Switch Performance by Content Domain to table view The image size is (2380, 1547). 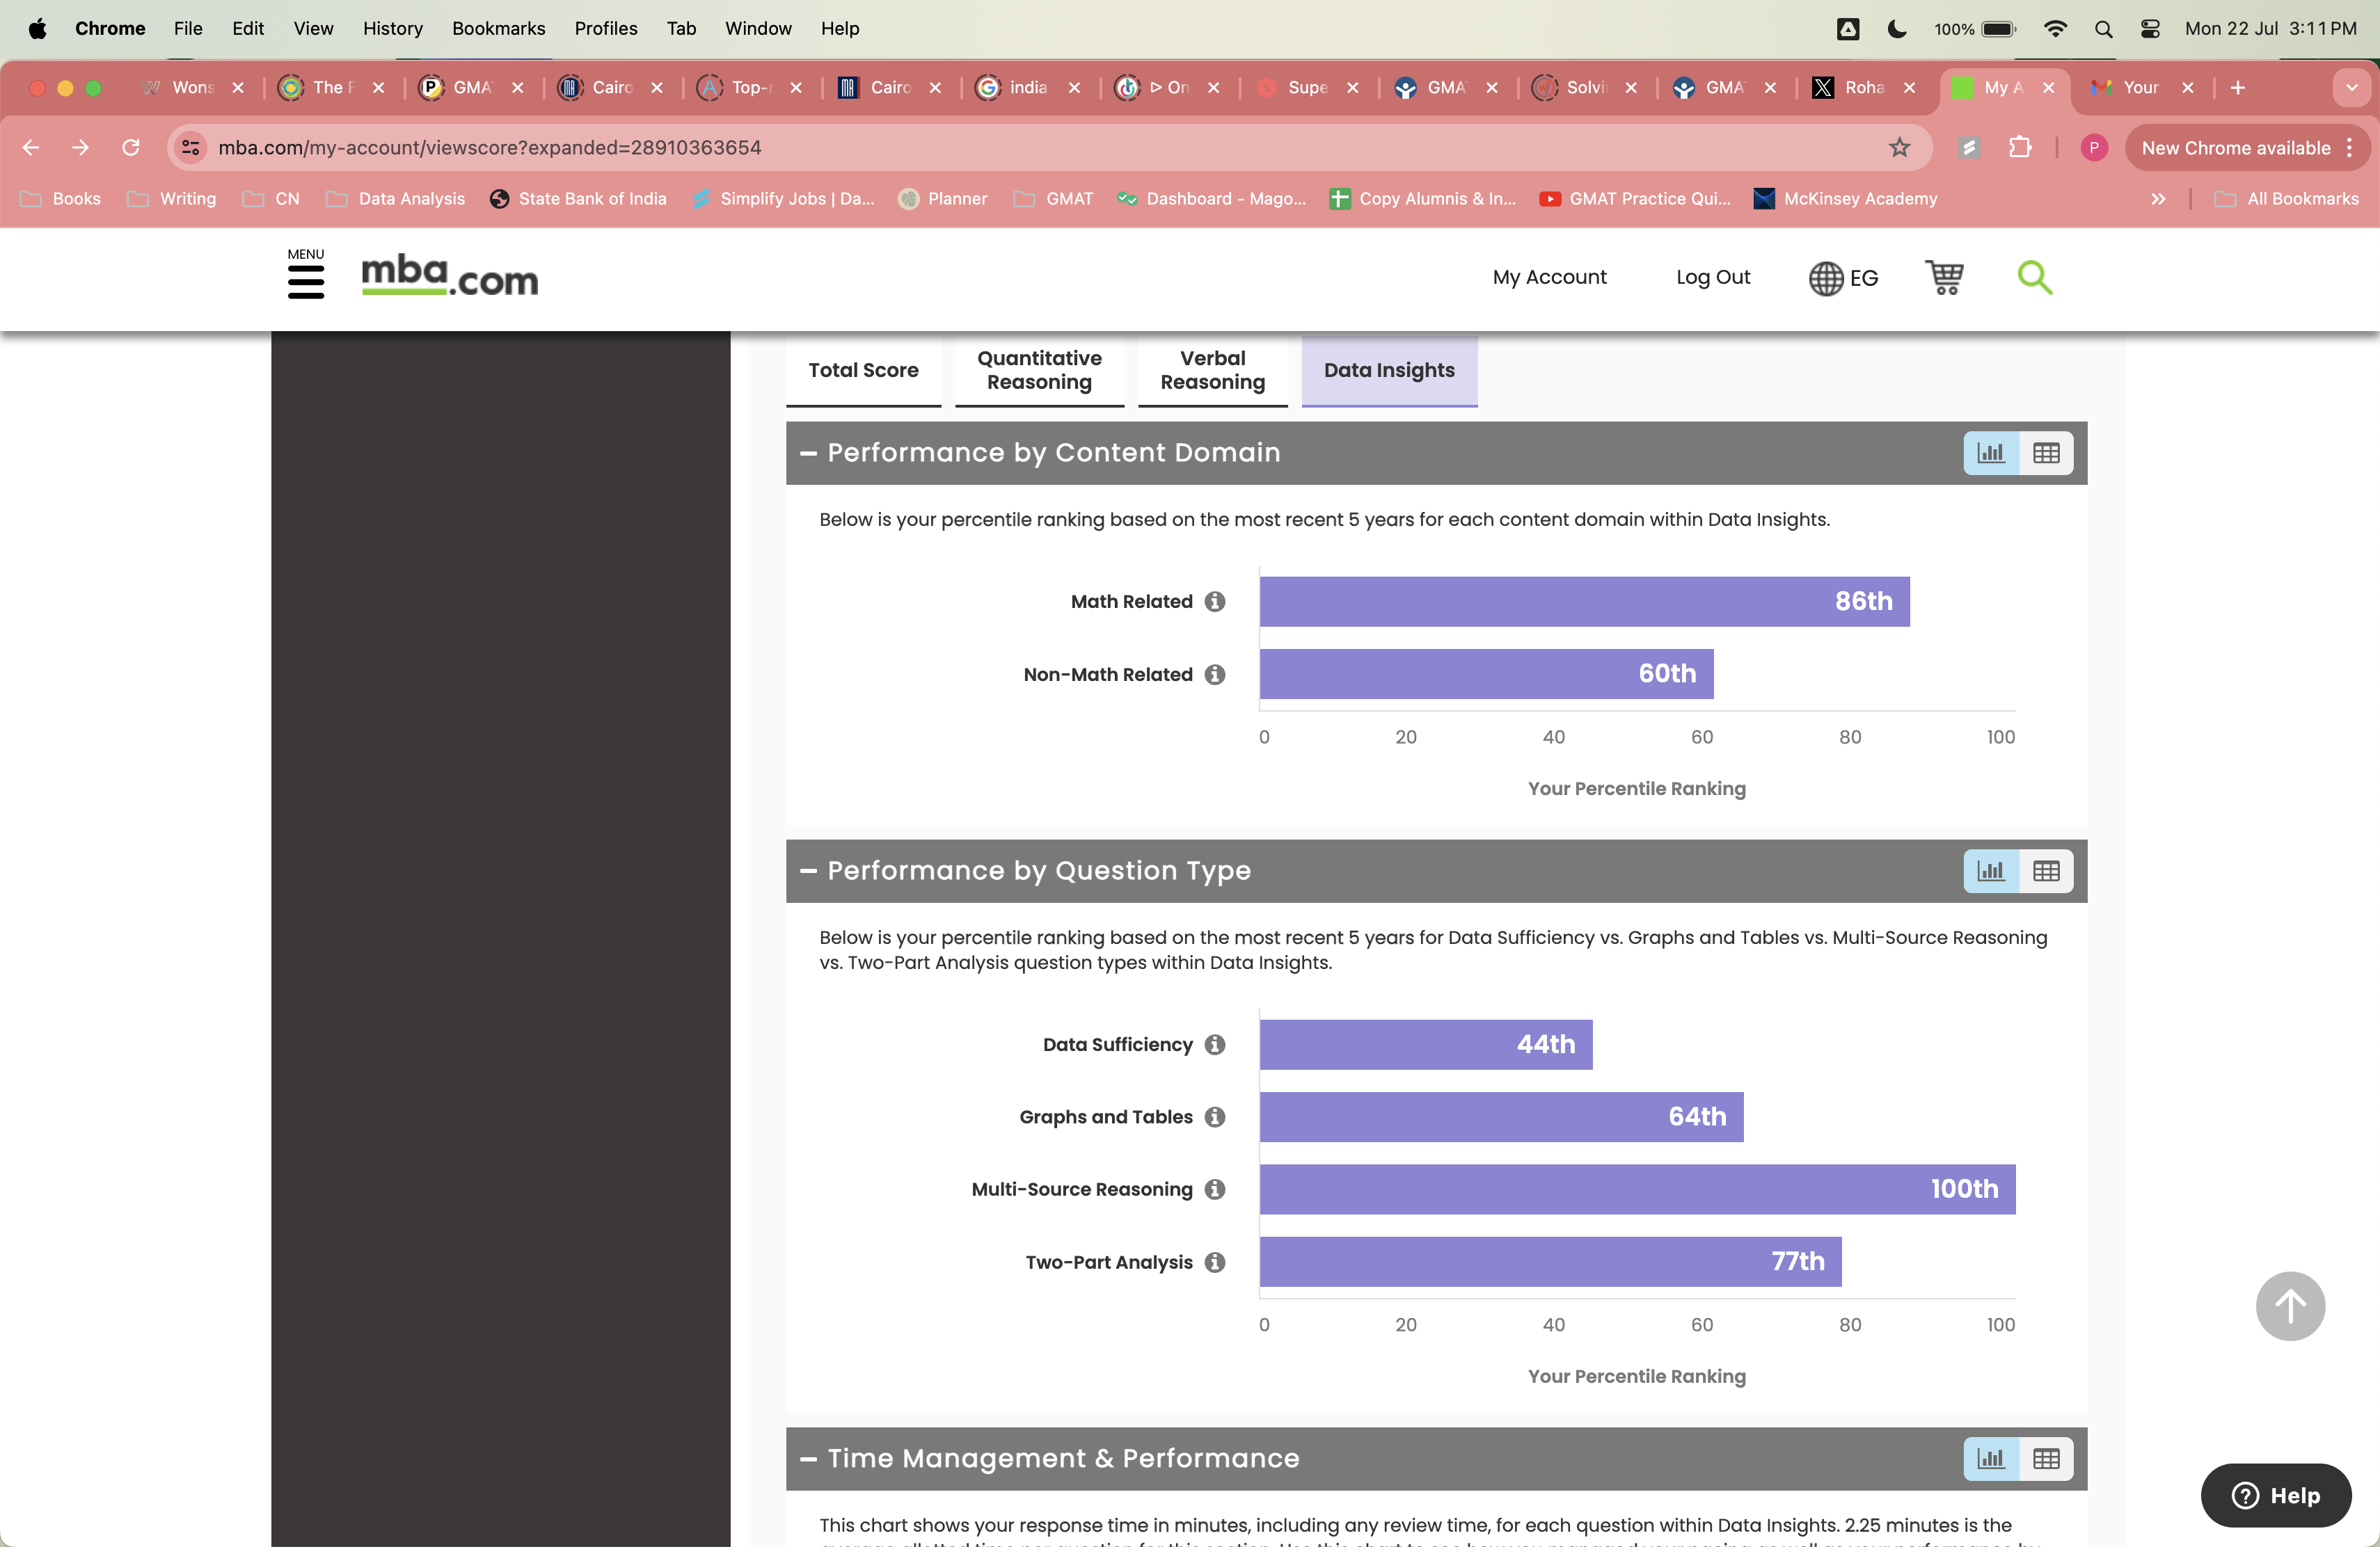pos(2046,453)
